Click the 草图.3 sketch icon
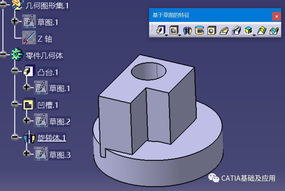The width and height of the screenshot is (285, 191). pos(41,154)
